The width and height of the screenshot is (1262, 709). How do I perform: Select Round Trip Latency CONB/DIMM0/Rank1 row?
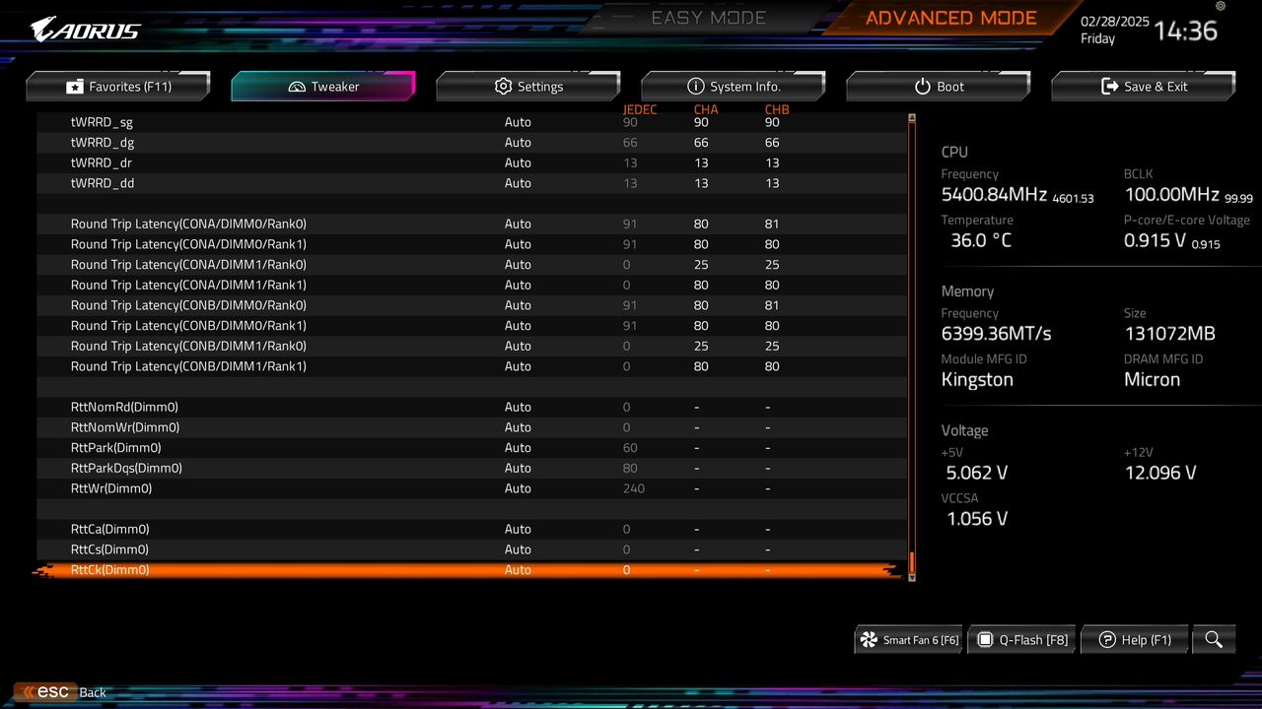[x=471, y=325]
